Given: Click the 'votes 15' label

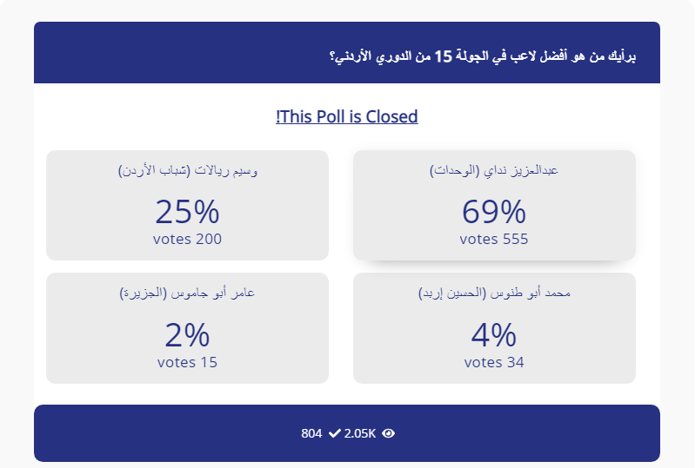Looking at the screenshot, I should [x=187, y=363].
